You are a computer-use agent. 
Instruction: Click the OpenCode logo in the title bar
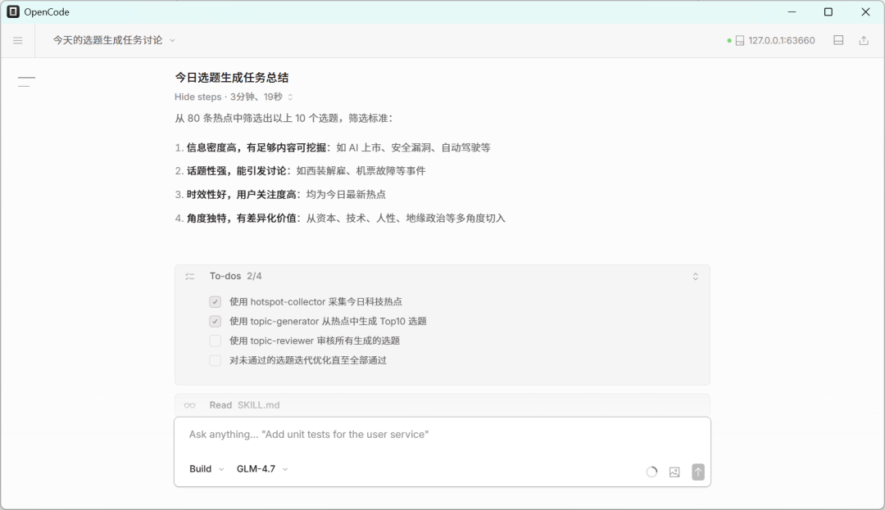tap(13, 11)
